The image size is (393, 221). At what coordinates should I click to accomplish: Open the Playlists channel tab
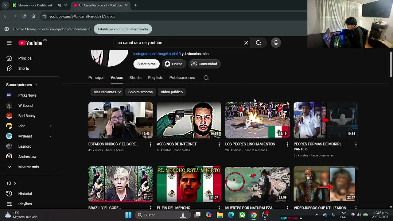[x=155, y=78]
